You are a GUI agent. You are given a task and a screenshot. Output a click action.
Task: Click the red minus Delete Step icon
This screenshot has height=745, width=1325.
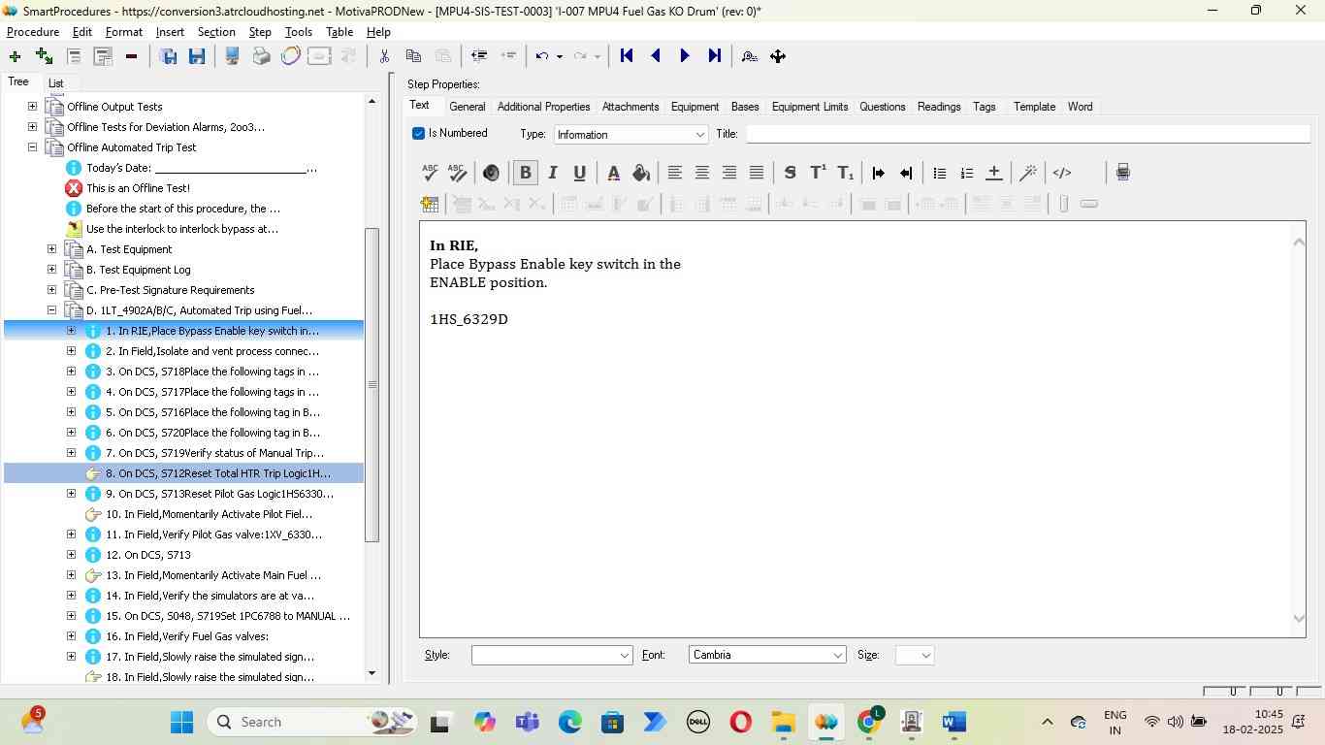[131, 56]
